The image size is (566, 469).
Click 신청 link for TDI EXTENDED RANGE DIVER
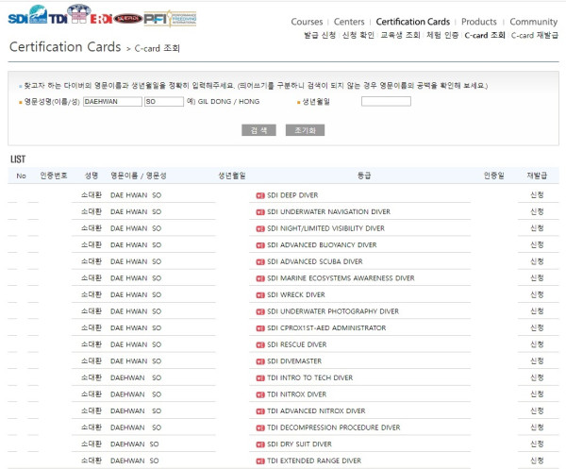(x=536, y=461)
